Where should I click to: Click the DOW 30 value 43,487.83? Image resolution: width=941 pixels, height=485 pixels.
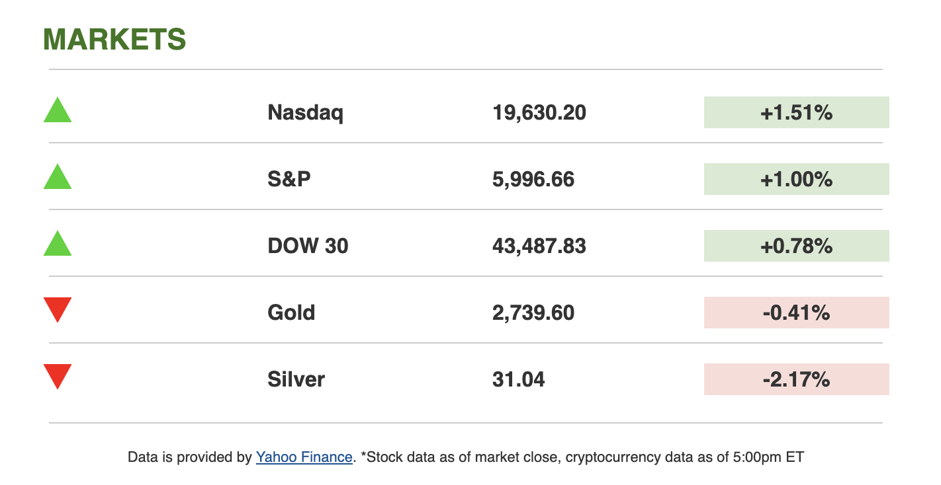539,246
